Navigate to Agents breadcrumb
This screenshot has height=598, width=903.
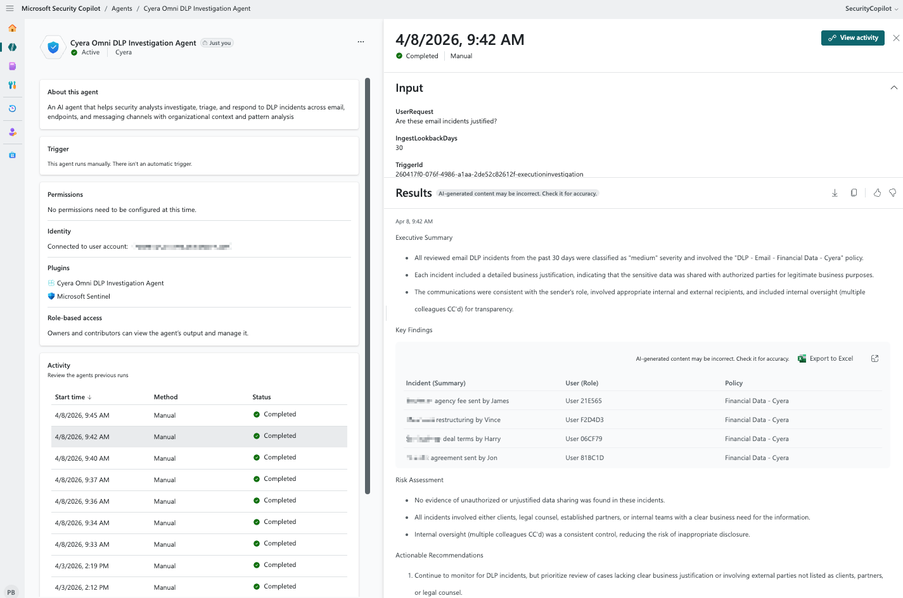point(122,8)
